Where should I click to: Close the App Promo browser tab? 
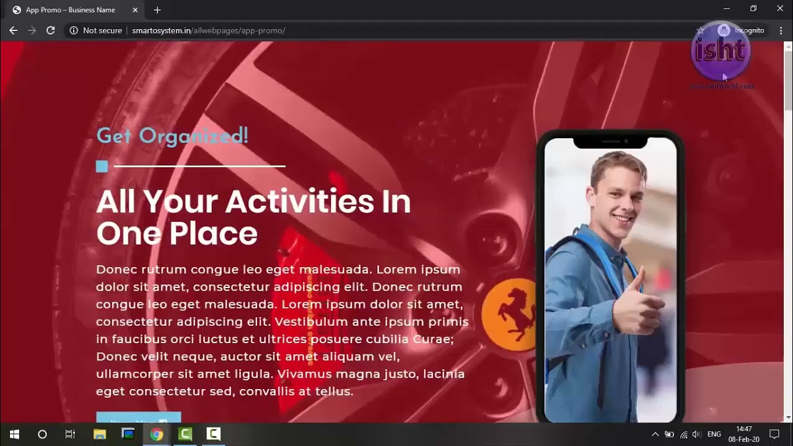tap(136, 10)
